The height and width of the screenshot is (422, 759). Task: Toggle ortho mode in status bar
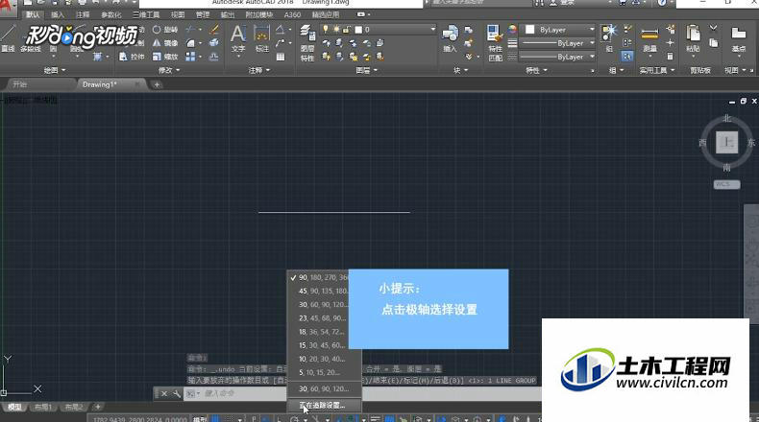pyautogui.click(x=280, y=419)
